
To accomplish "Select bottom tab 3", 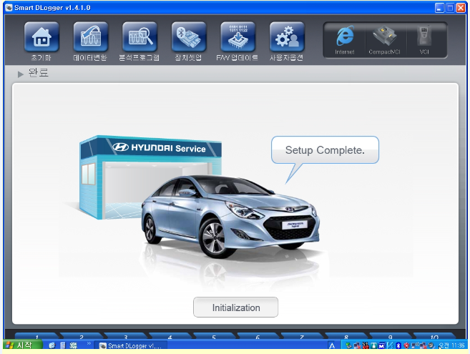I will pos(125,337).
